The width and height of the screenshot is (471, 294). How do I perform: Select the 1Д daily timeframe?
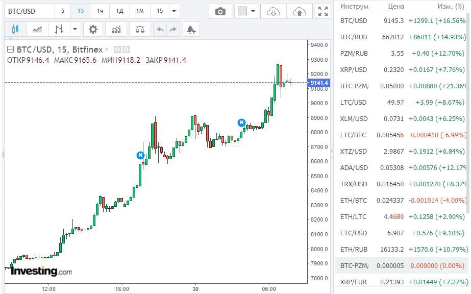tap(119, 11)
